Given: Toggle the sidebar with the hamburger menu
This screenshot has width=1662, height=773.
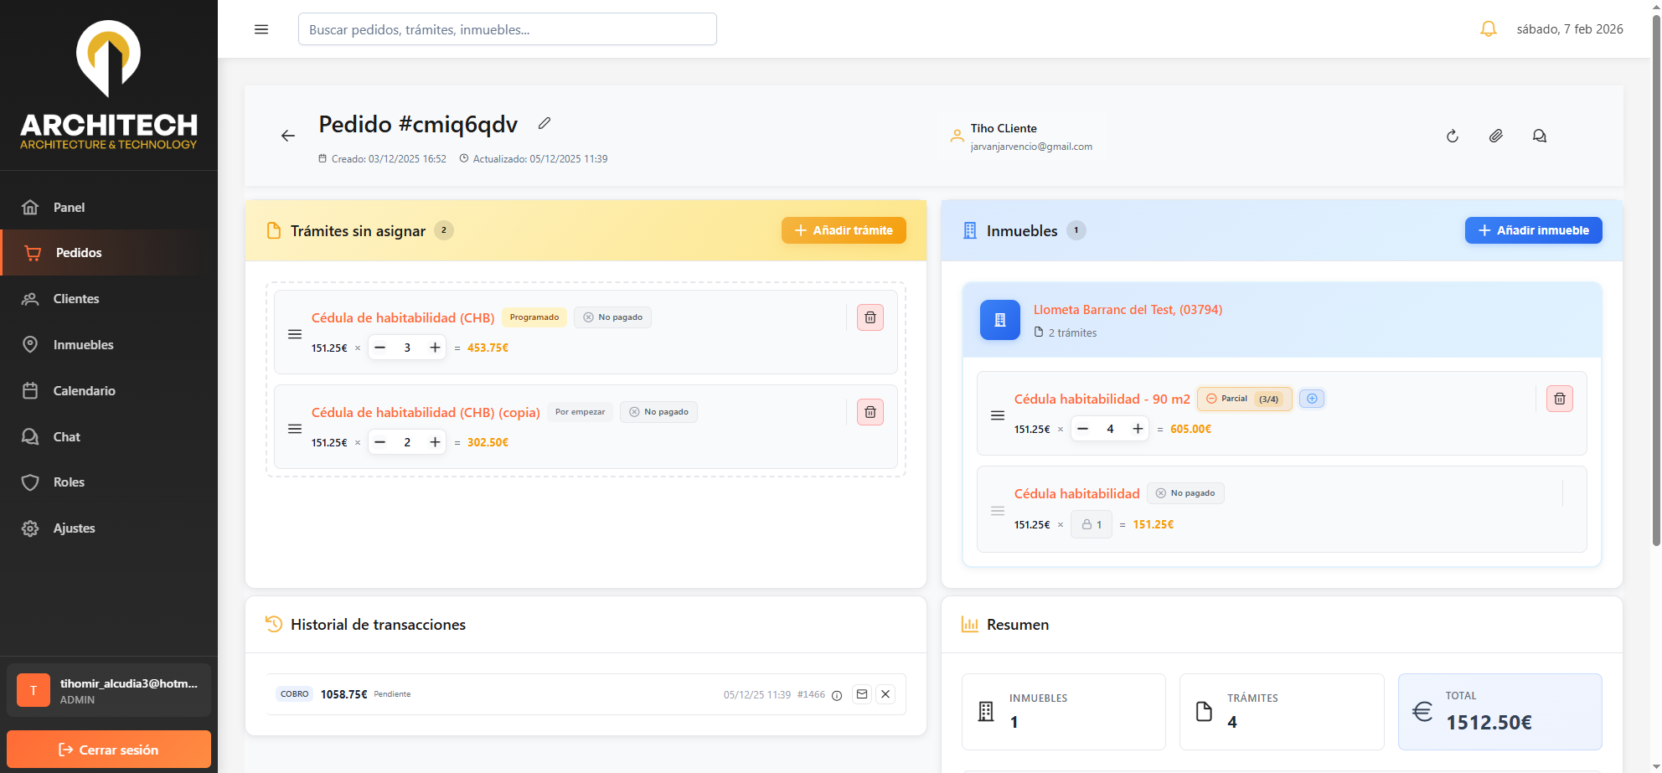Looking at the screenshot, I should tap(261, 29).
